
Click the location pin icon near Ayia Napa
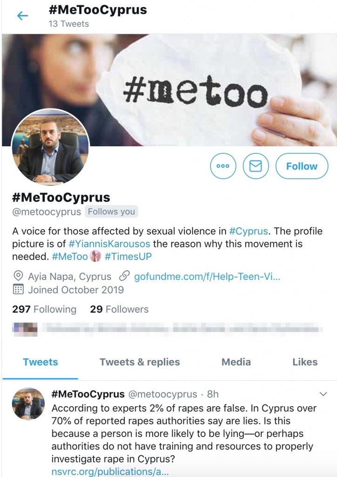coord(18,276)
